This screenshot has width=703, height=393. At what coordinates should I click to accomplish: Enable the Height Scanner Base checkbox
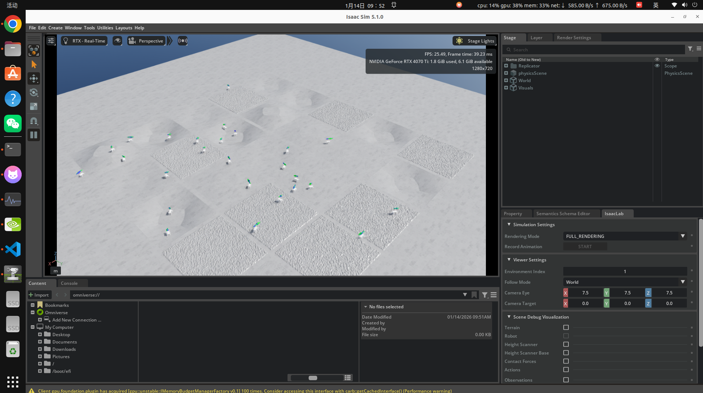566,353
